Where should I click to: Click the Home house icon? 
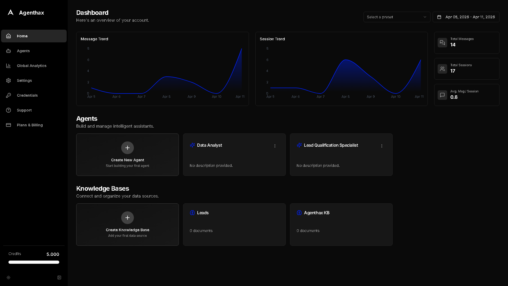(8, 36)
